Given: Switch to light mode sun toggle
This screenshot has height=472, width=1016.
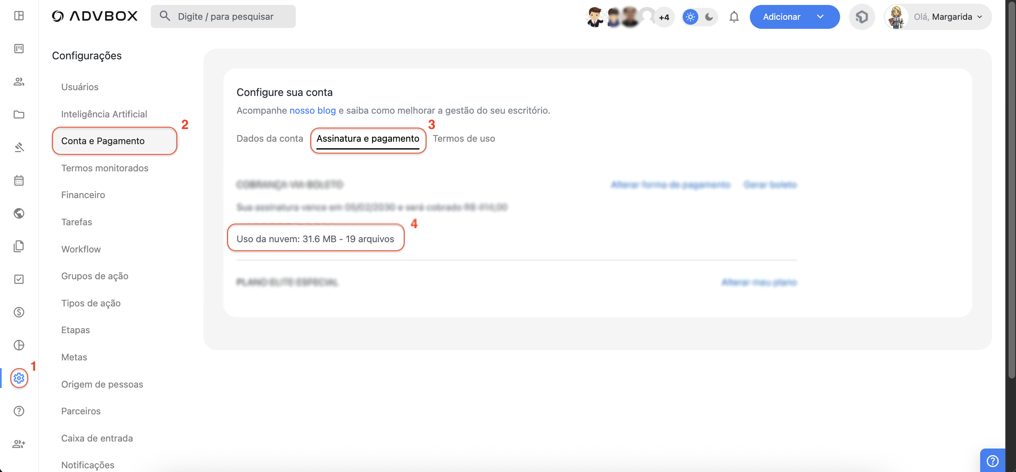Looking at the screenshot, I should tap(691, 17).
